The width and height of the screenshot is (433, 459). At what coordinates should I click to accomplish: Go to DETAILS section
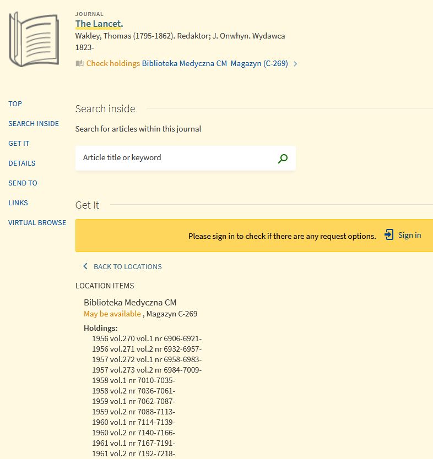pyautogui.click(x=22, y=163)
